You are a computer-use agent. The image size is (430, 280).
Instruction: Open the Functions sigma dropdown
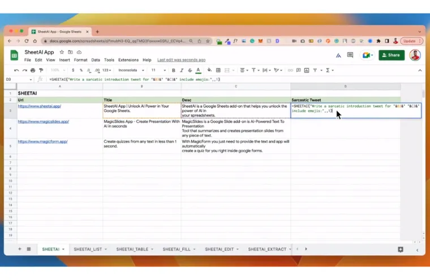click(x=330, y=70)
